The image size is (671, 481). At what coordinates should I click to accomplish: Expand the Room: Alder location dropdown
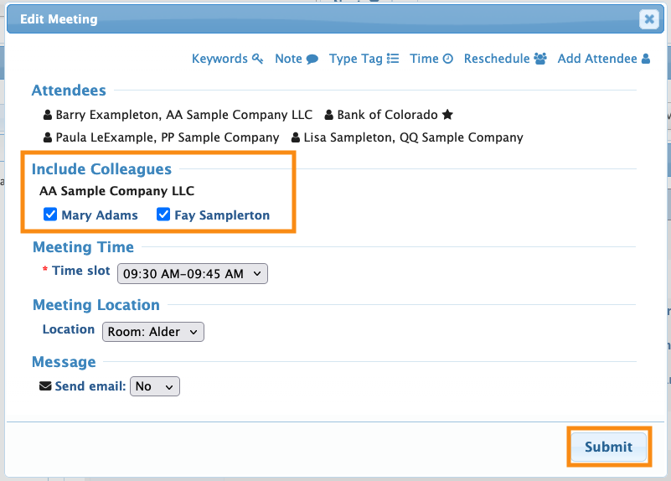click(x=152, y=332)
